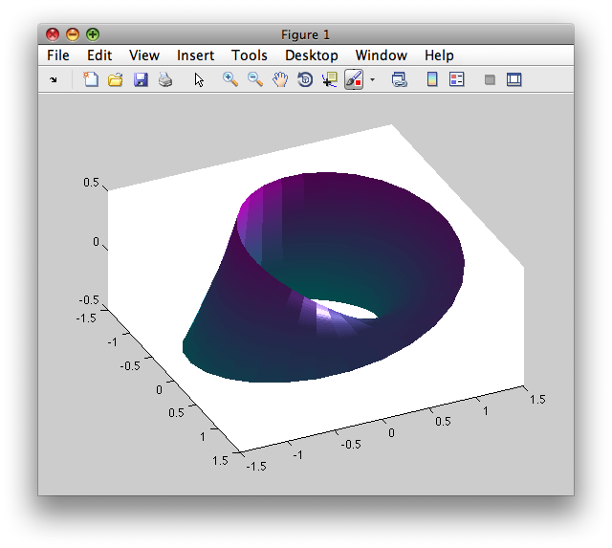Click the small toolbar arrow at far left
The image size is (612, 548).
[x=54, y=80]
